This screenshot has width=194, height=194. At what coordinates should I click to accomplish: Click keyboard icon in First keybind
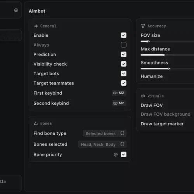pos(115,93)
